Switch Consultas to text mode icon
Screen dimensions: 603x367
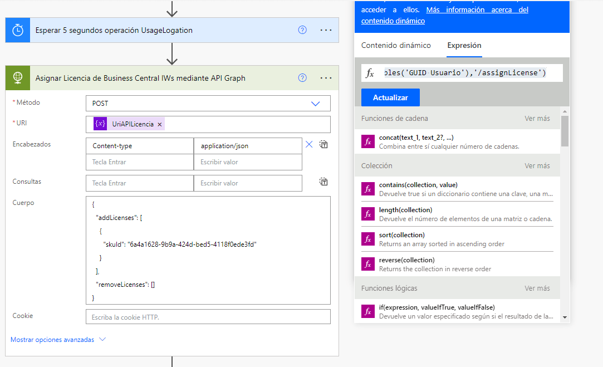[323, 182]
